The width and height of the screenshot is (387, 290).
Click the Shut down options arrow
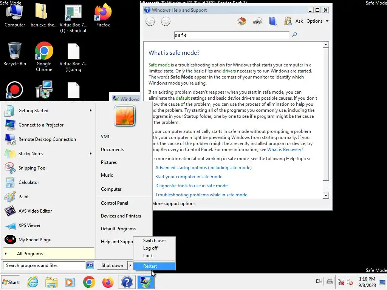pos(130,265)
